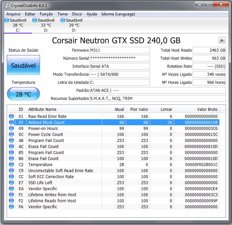This screenshot has height=225, width=232.
Task: Click the masked Número Serial field
Action: click(x=120, y=58)
